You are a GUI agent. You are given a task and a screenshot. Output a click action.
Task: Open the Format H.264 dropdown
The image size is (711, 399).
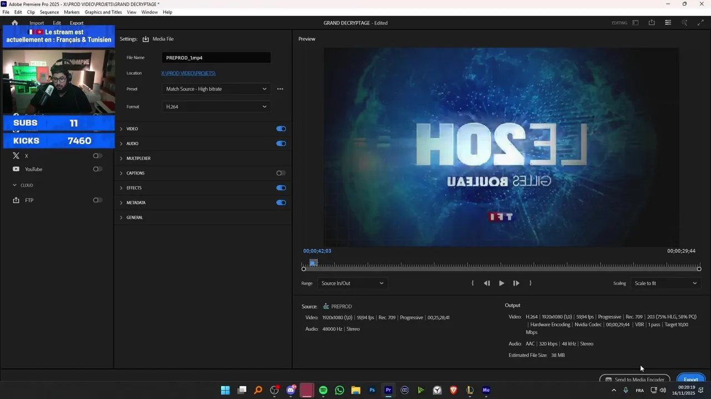tap(217, 106)
